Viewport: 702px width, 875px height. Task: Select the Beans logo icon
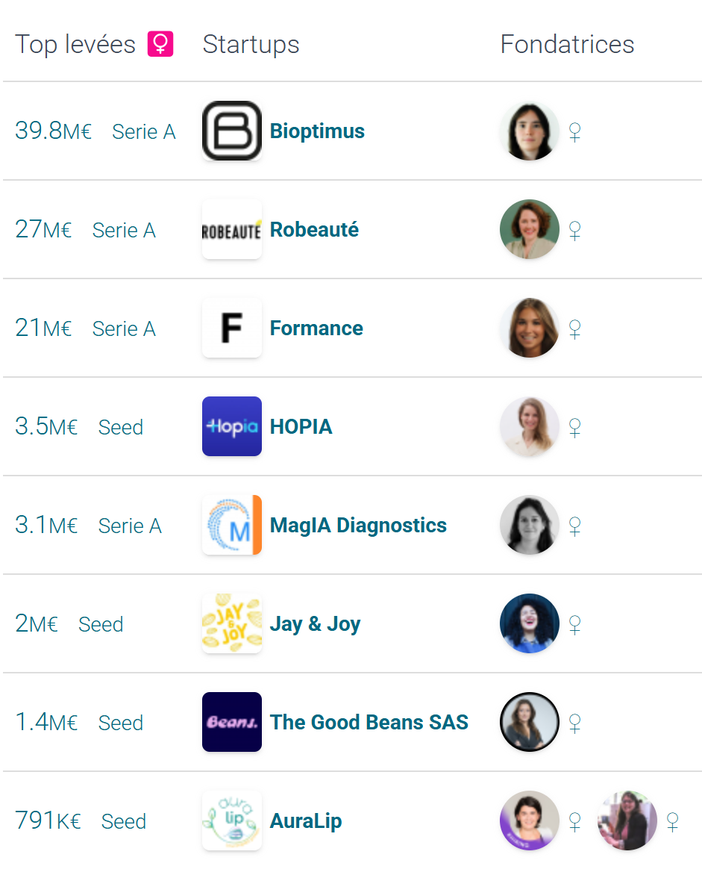coord(232,722)
